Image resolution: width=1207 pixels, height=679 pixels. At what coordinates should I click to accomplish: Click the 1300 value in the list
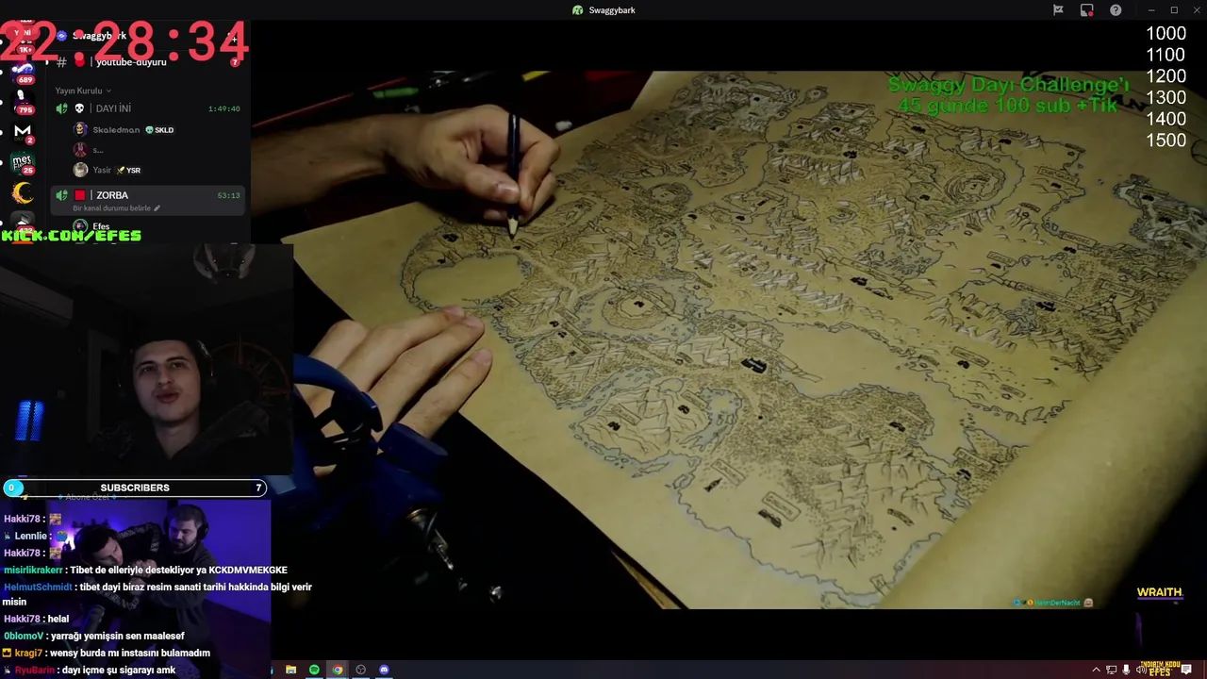(x=1166, y=97)
